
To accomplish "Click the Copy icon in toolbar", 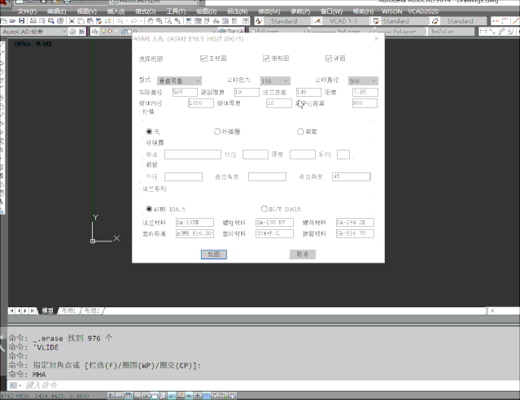I will (81, 21).
